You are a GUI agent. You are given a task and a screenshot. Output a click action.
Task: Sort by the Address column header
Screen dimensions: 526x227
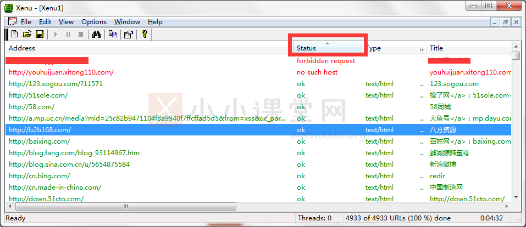tap(150, 48)
